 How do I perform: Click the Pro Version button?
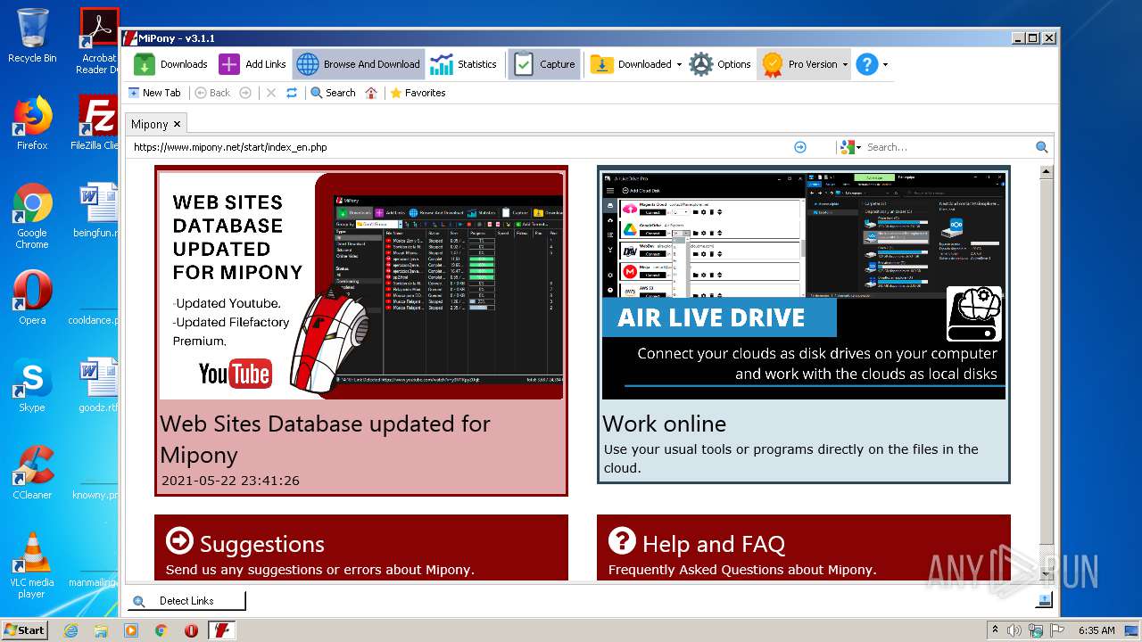[x=799, y=64]
